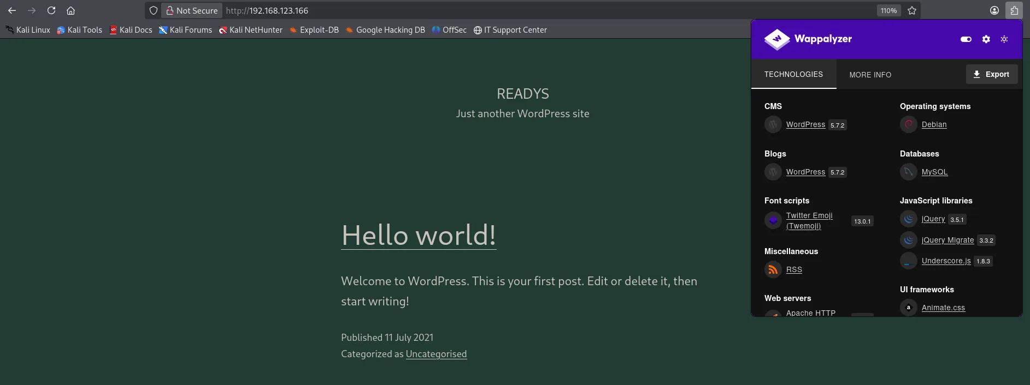
Task: Click the Underscore.js 1.8.3 version badge
Action: [x=983, y=261]
